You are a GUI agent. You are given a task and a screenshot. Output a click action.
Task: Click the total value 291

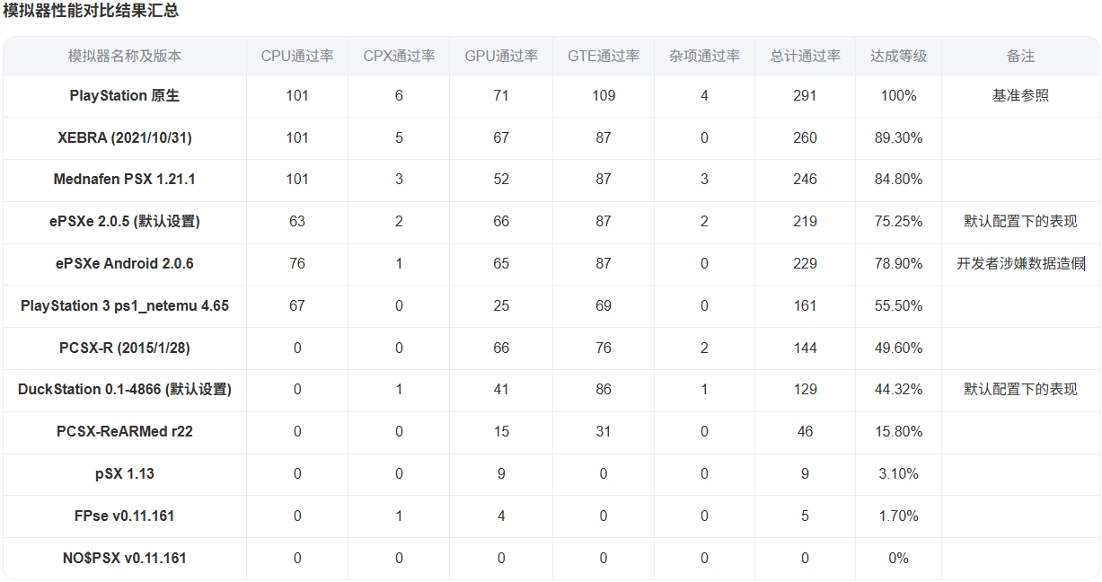click(806, 95)
